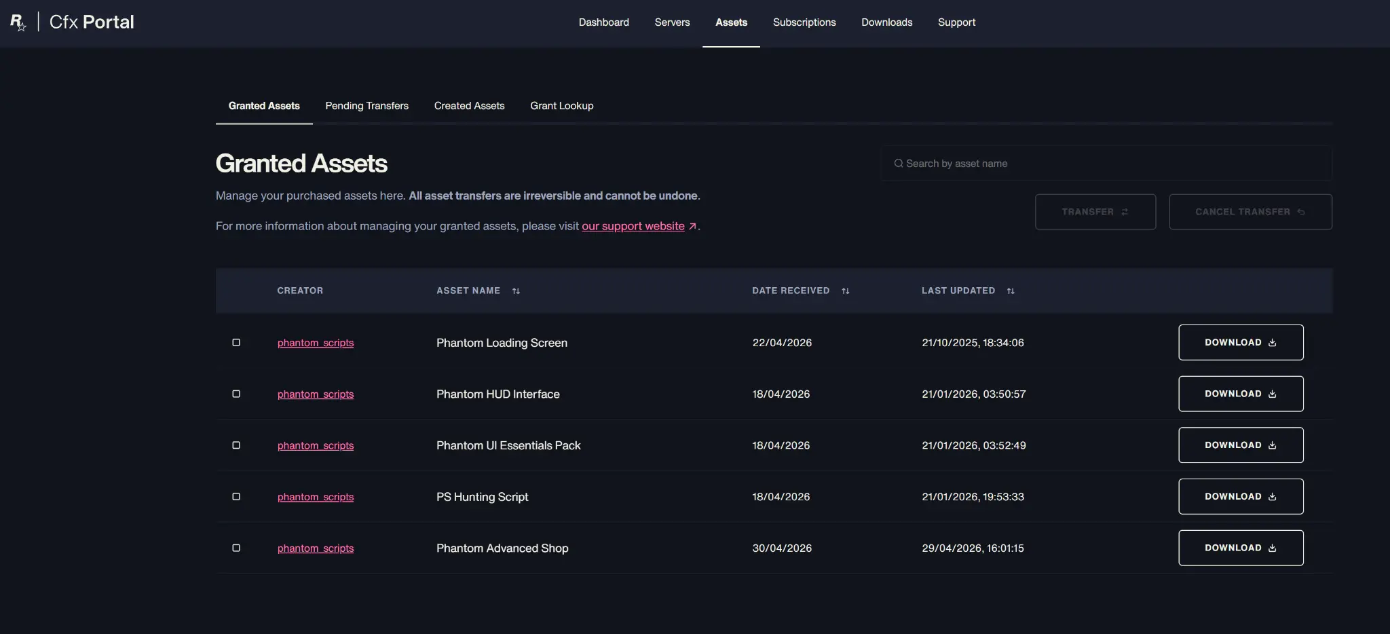Click the Cancel Transfer button
The image size is (1390, 634).
point(1250,212)
